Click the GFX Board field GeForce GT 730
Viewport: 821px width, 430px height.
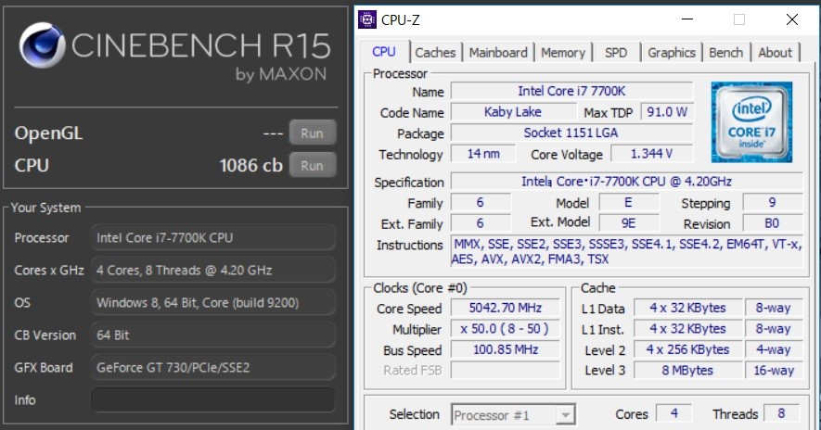[213, 367]
